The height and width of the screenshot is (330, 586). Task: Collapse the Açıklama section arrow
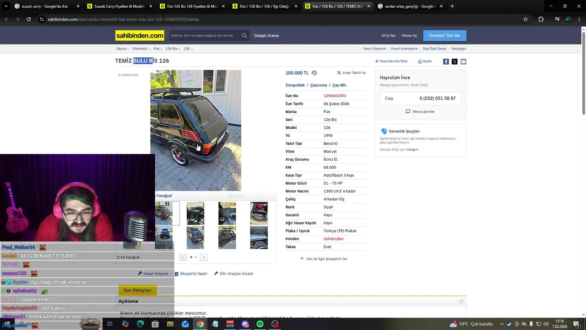(x=461, y=301)
